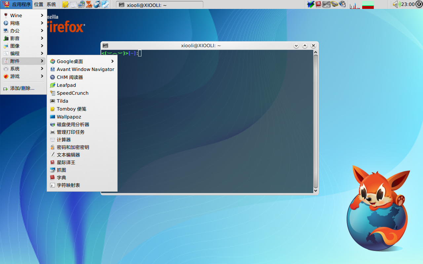Click the keyboard launcher icon in top panel

click(73, 4)
